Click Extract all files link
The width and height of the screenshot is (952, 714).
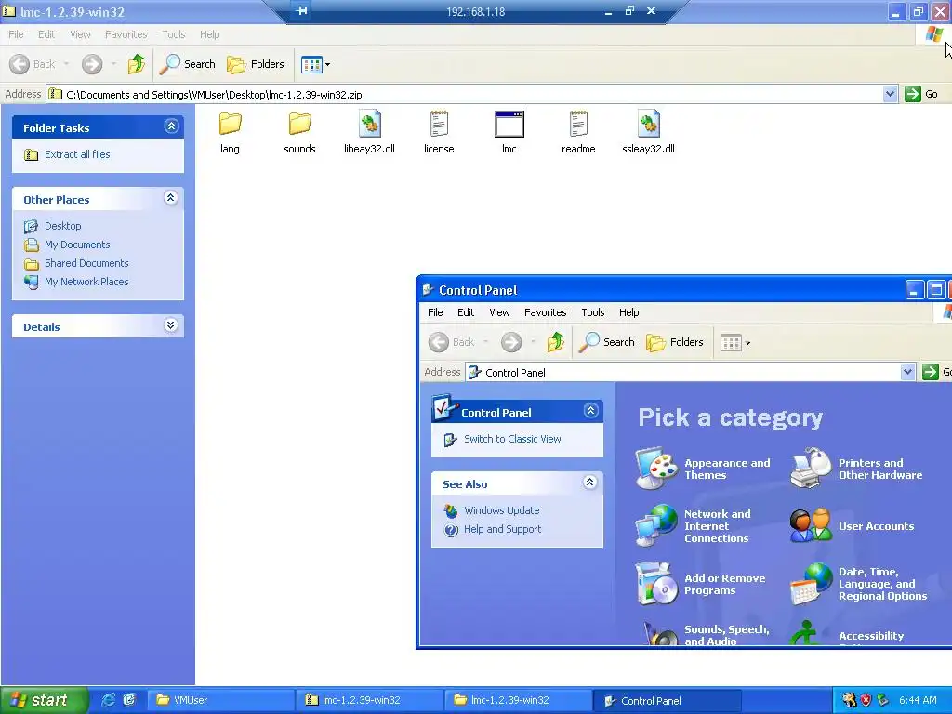(77, 154)
